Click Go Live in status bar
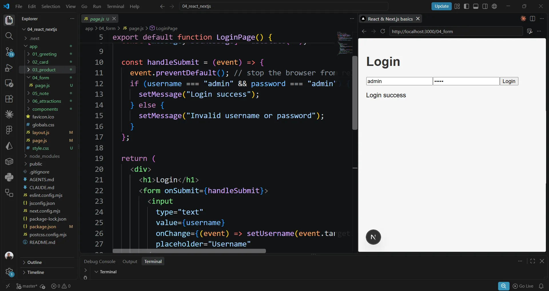The image size is (549, 291). (523, 286)
